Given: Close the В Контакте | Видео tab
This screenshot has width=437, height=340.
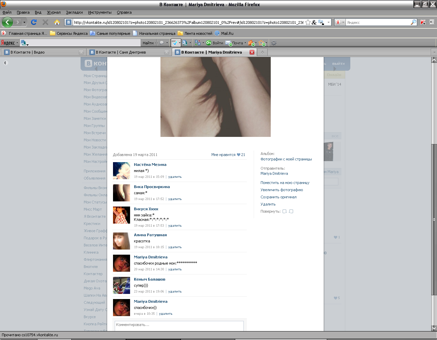Looking at the screenshot, I should [81, 52].
